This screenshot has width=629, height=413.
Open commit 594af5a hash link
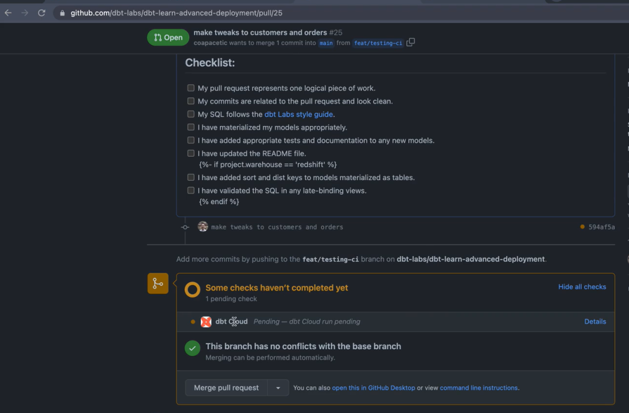(601, 227)
